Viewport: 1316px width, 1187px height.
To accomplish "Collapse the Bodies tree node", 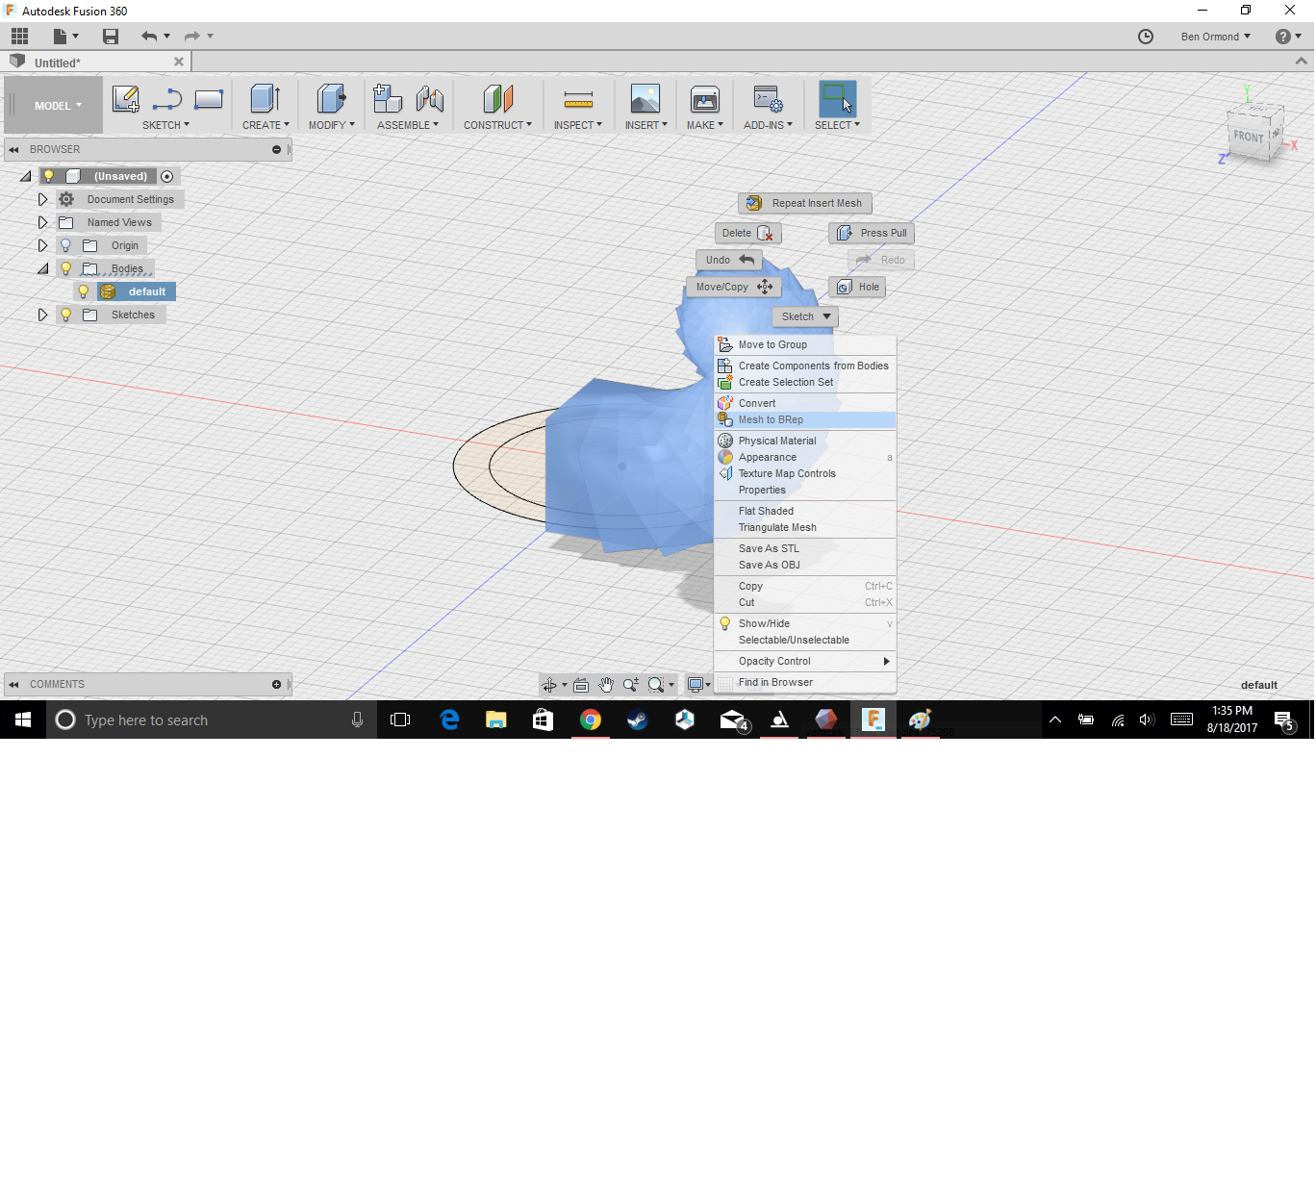I will pyautogui.click(x=42, y=268).
